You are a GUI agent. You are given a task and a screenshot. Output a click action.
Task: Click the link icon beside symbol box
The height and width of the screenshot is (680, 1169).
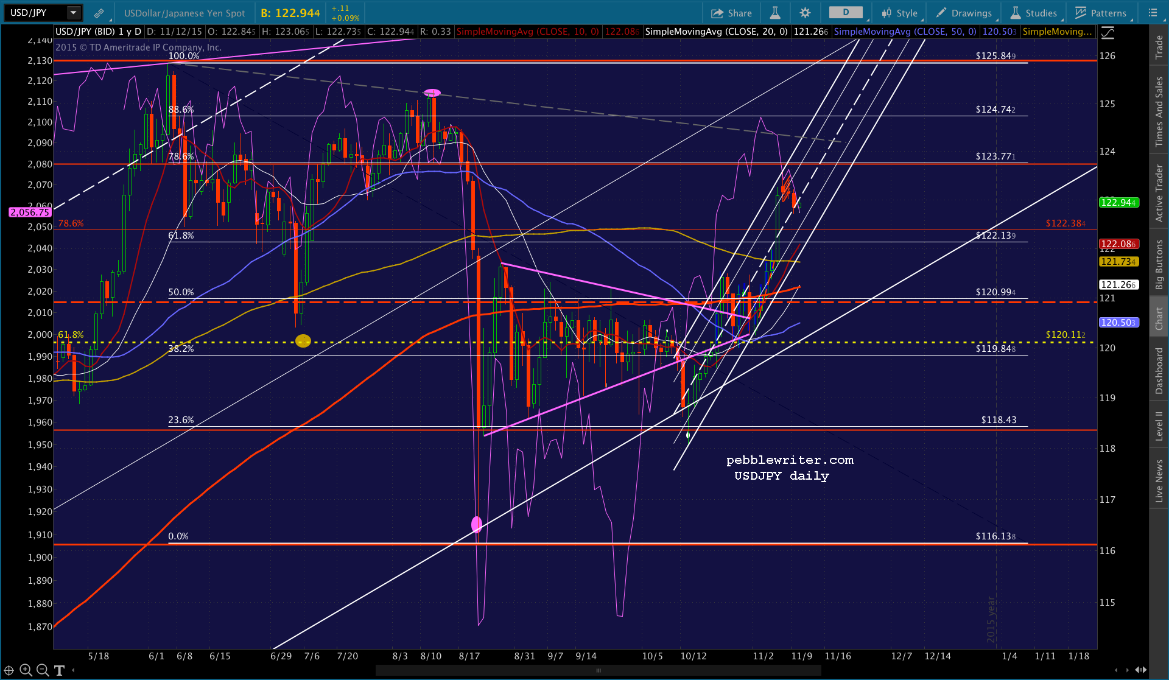pos(99,13)
